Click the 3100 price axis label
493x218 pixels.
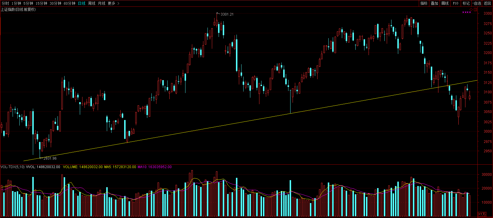point(488,92)
